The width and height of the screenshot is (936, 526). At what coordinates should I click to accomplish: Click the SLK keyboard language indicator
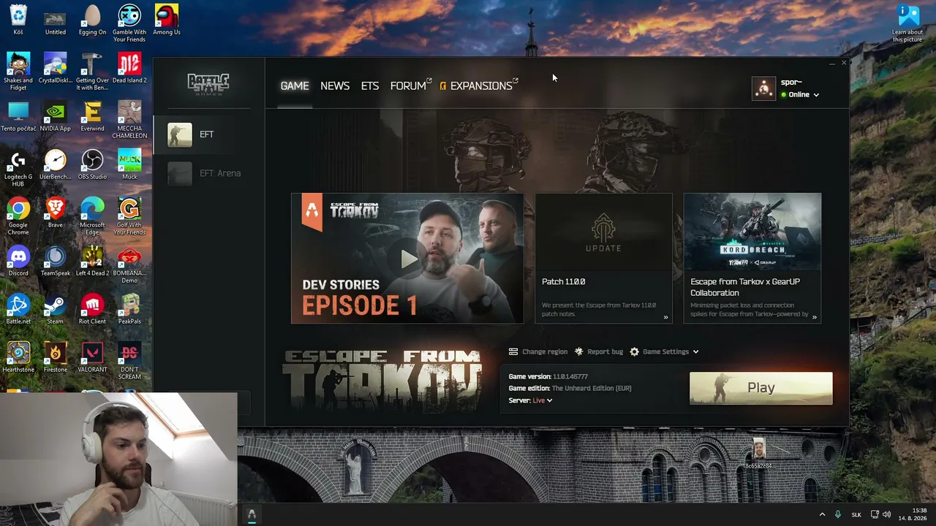pyautogui.click(x=856, y=514)
